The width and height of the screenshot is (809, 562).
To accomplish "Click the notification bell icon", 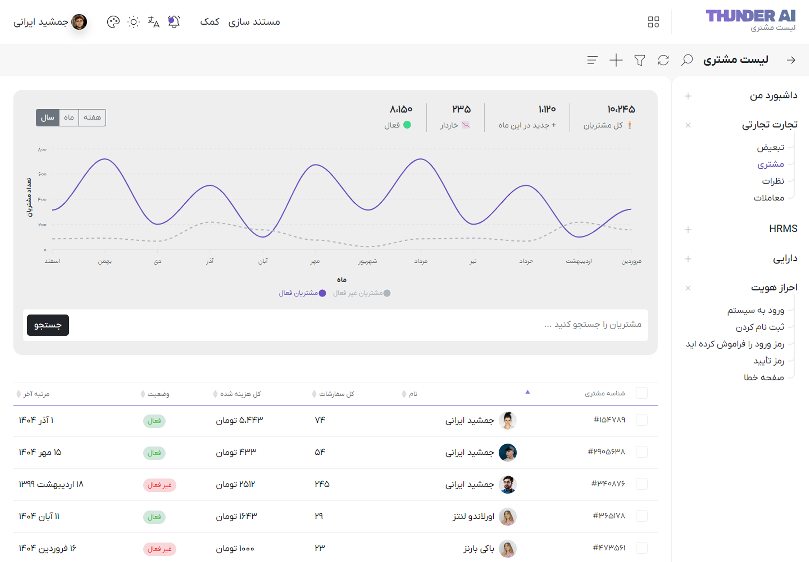I will pyautogui.click(x=174, y=22).
